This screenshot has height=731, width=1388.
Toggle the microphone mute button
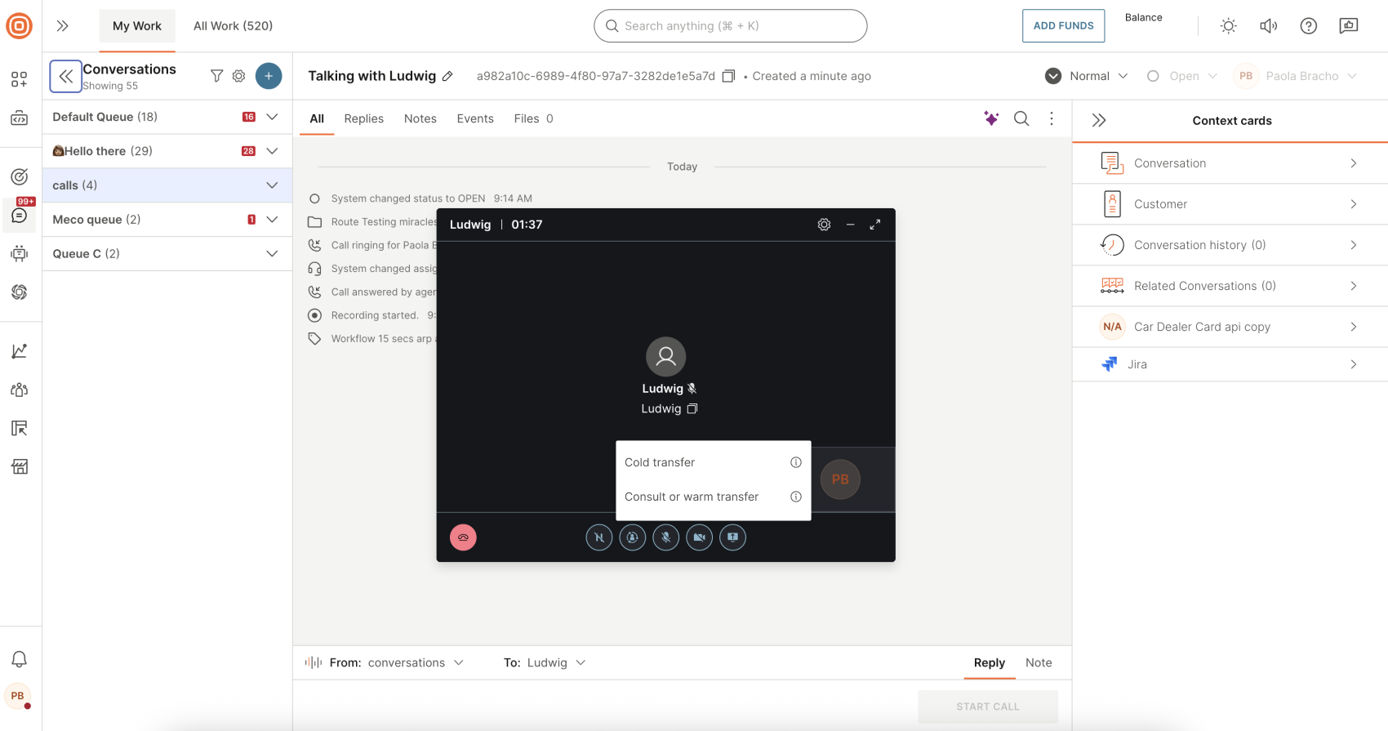(665, 537)
